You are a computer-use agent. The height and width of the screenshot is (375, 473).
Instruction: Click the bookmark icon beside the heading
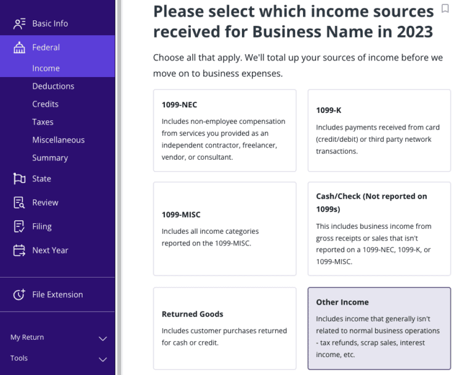(x=445, y=9)
